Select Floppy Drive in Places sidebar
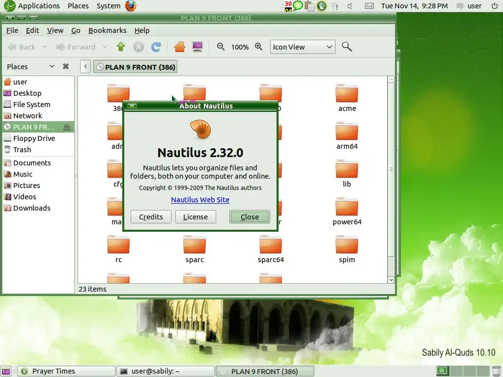 [x=38, y=138]
